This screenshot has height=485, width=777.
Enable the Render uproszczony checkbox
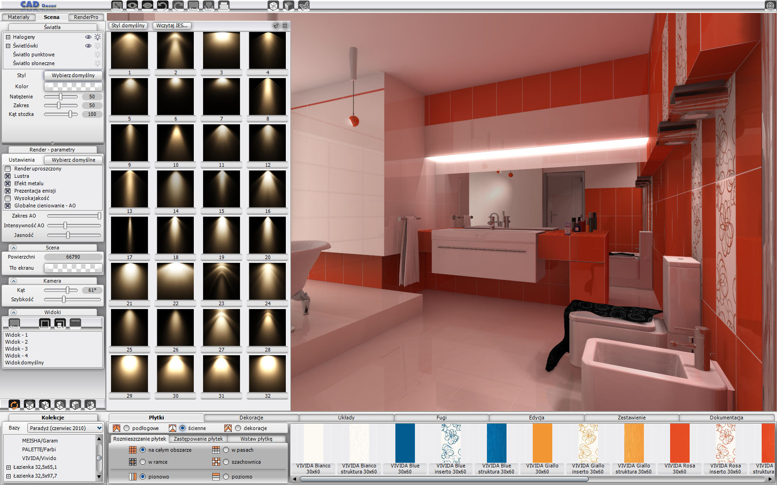(x=8, y=169)
